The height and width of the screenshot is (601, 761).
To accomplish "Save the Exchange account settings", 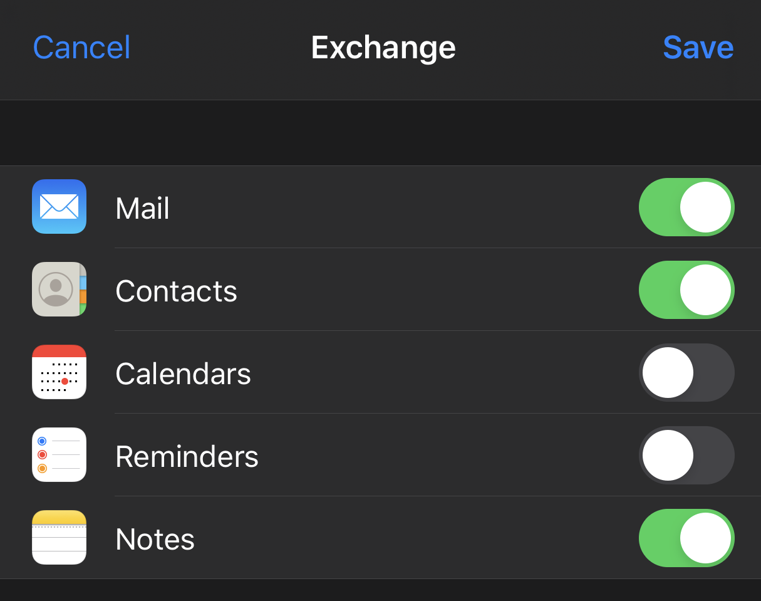I will pos(698,48).
